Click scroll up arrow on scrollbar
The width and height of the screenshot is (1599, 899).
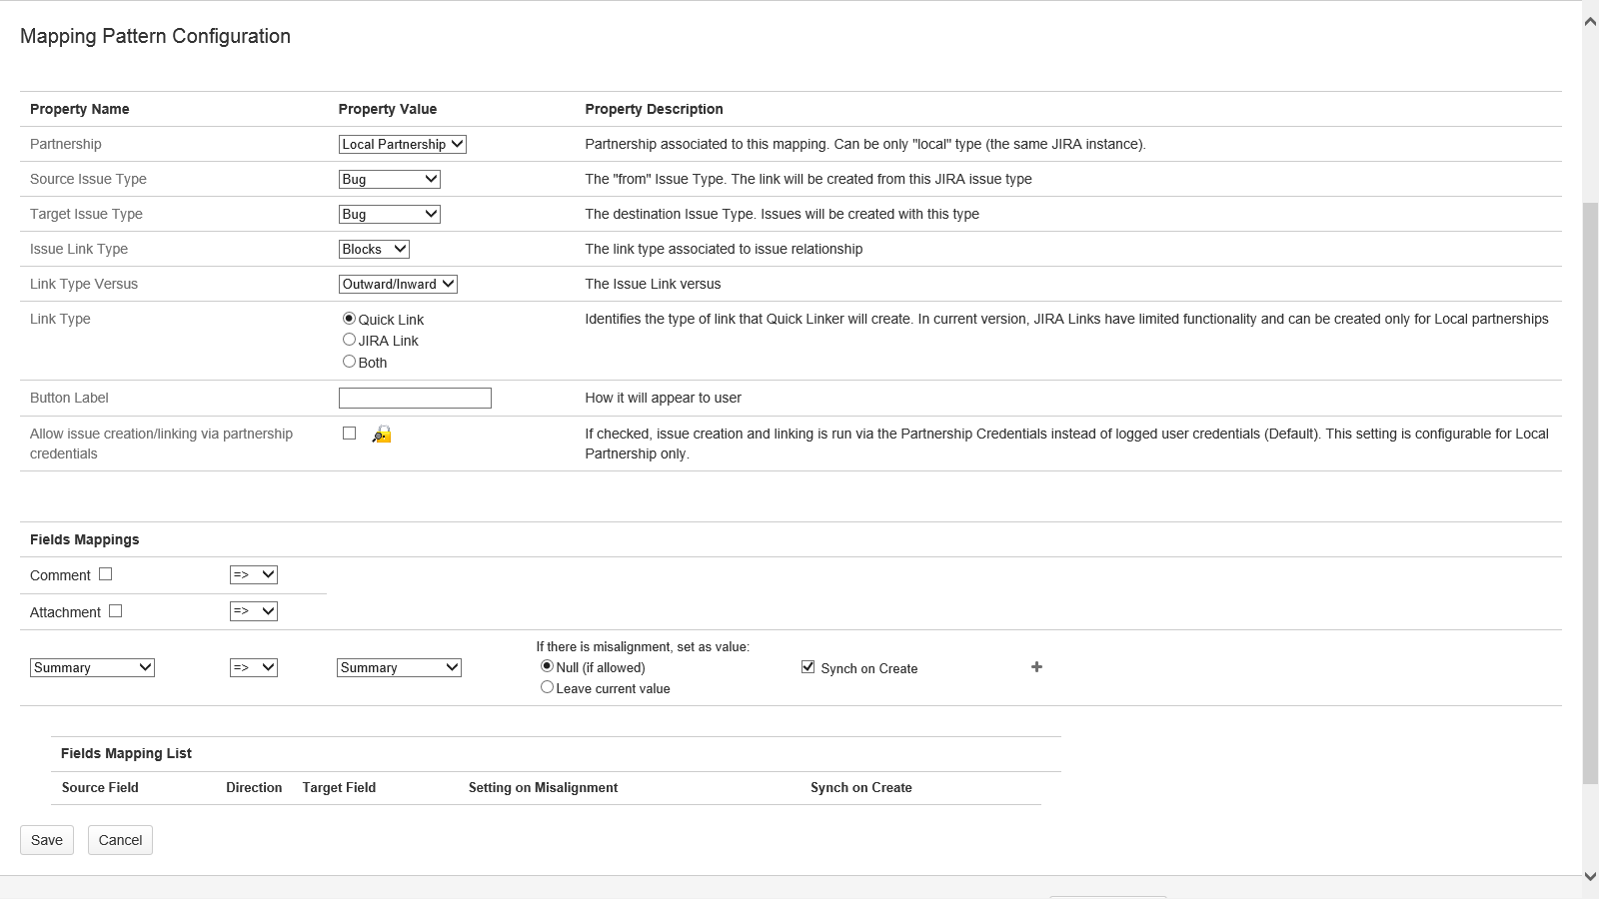tap(1590, 21)
